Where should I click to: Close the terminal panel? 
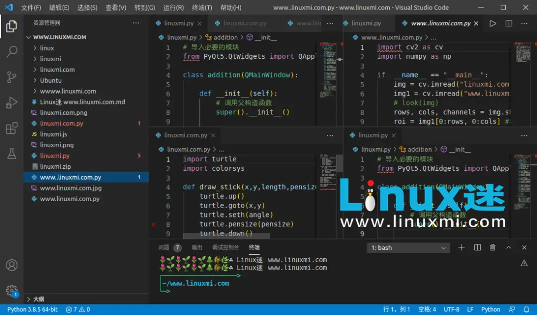point(524,247)
